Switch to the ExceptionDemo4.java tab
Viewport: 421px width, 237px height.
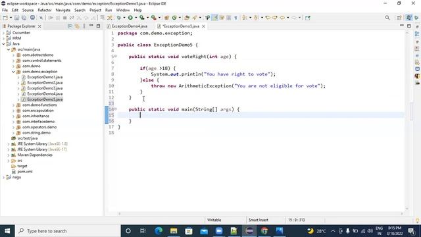pos(130,26)
